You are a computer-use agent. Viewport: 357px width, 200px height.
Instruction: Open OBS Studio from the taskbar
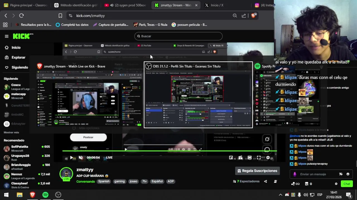click(x=58, y=195)
